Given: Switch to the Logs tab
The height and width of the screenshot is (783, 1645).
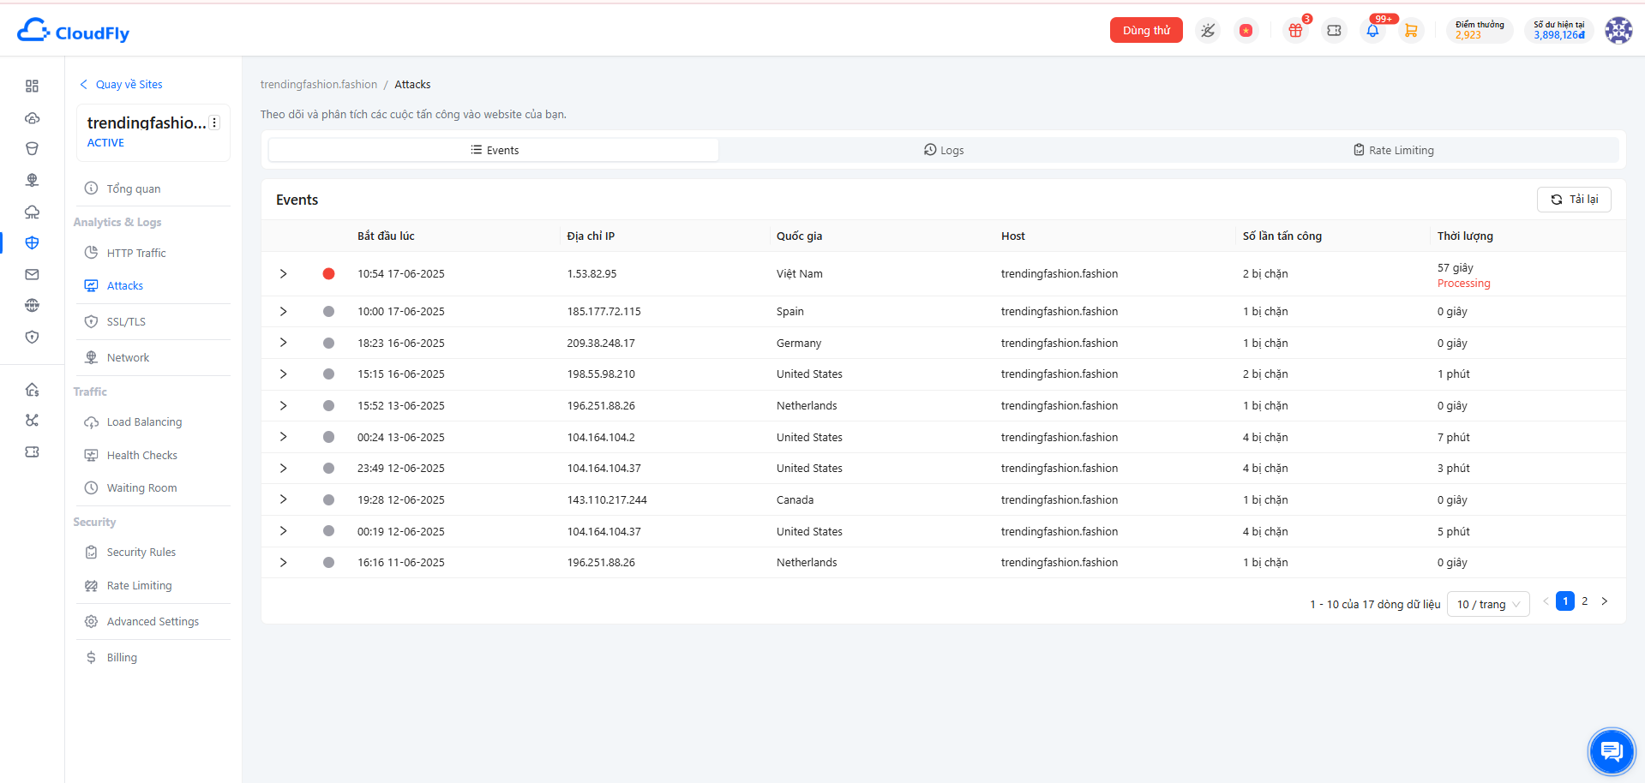Looking at the screenshot, I should point(943,150).
